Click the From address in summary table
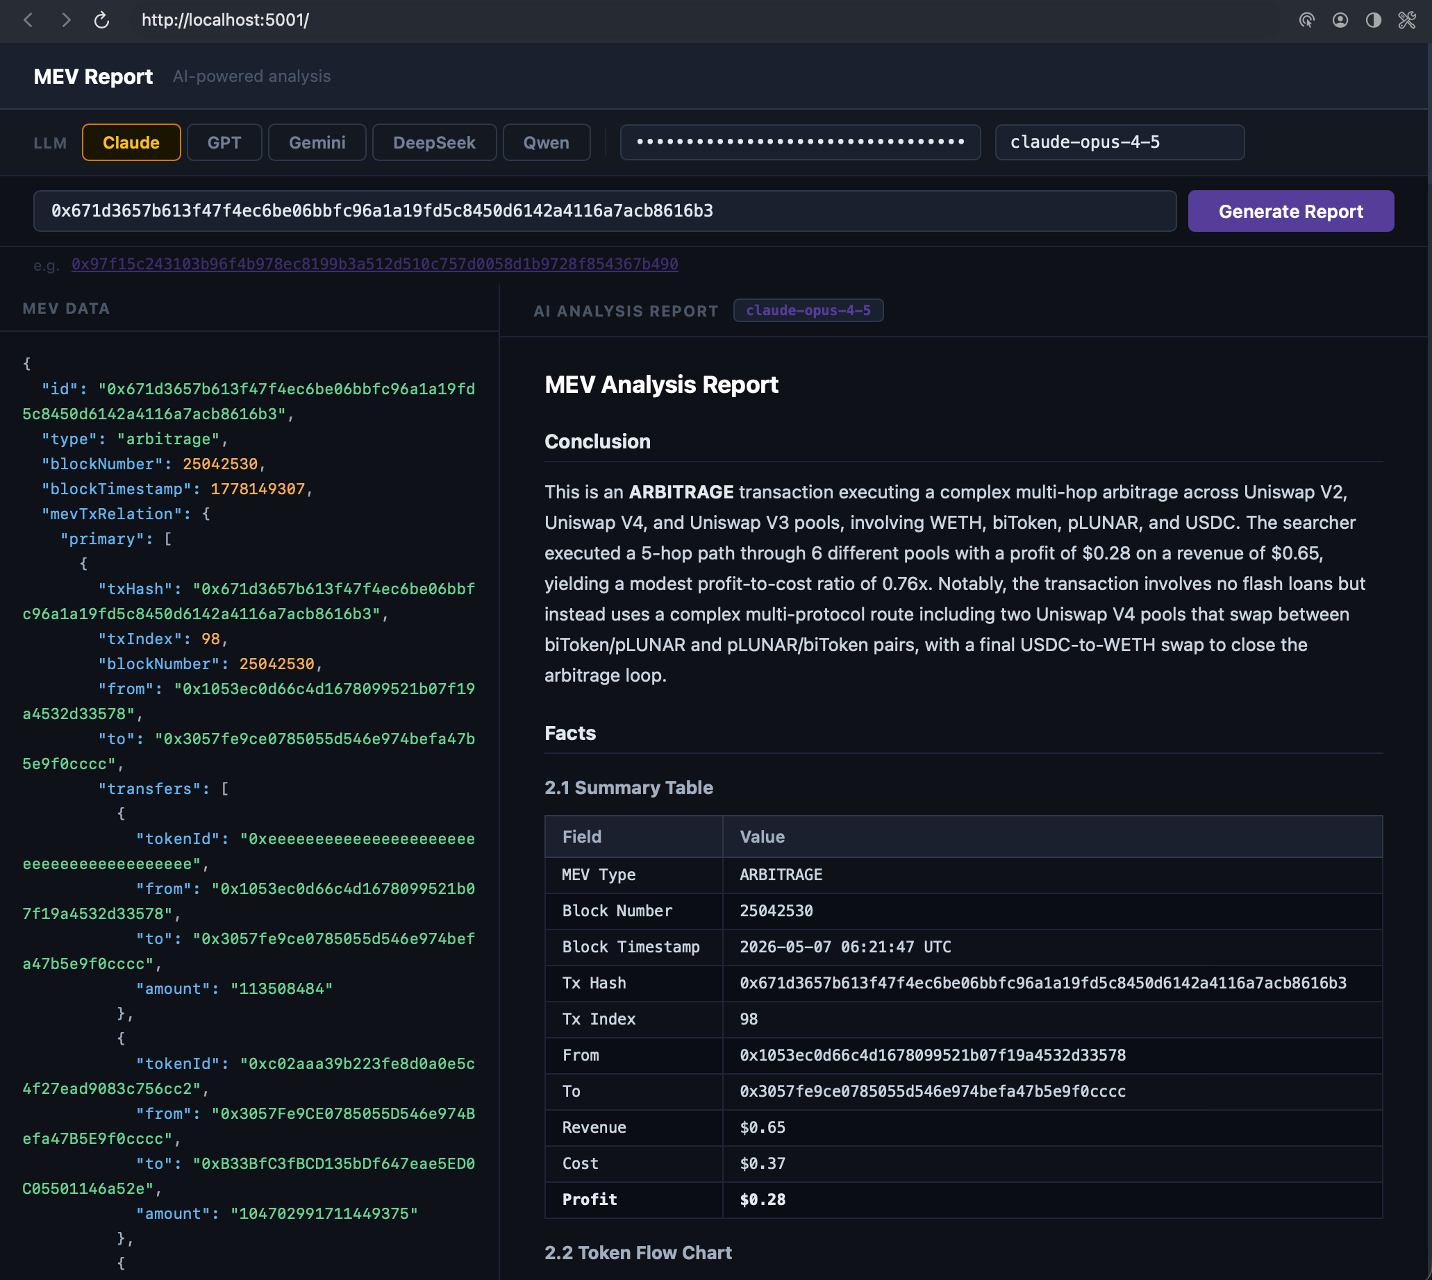This screenshot has height=1280, width=1432. point(933,1055)
